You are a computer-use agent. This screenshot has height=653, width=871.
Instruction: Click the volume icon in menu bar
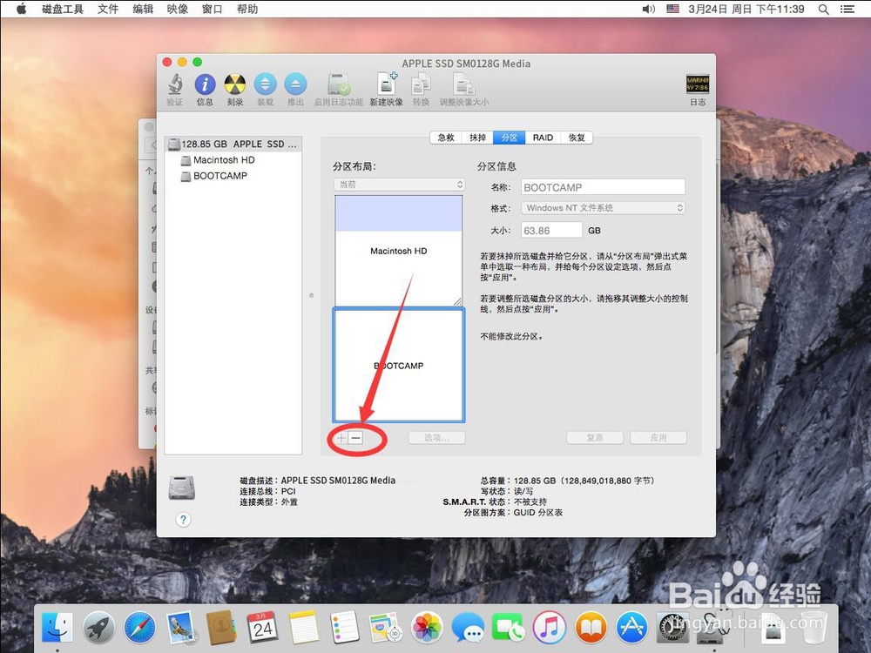(x=648, y=9)
